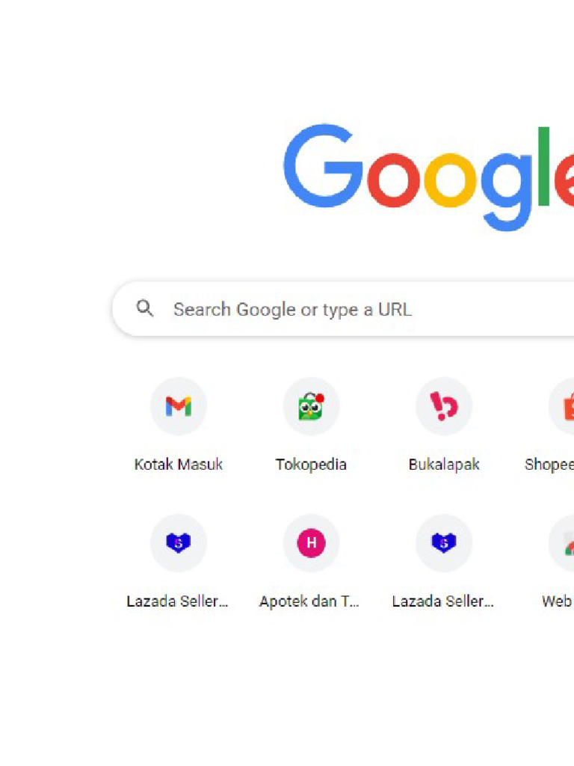574x766 pixels.
Task: Click Lazada Seller label under Kotak Masuk
Action: click(178, 601)
